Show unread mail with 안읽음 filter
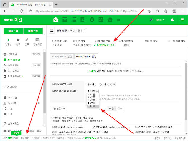188x141 pixels. point(8,42)
